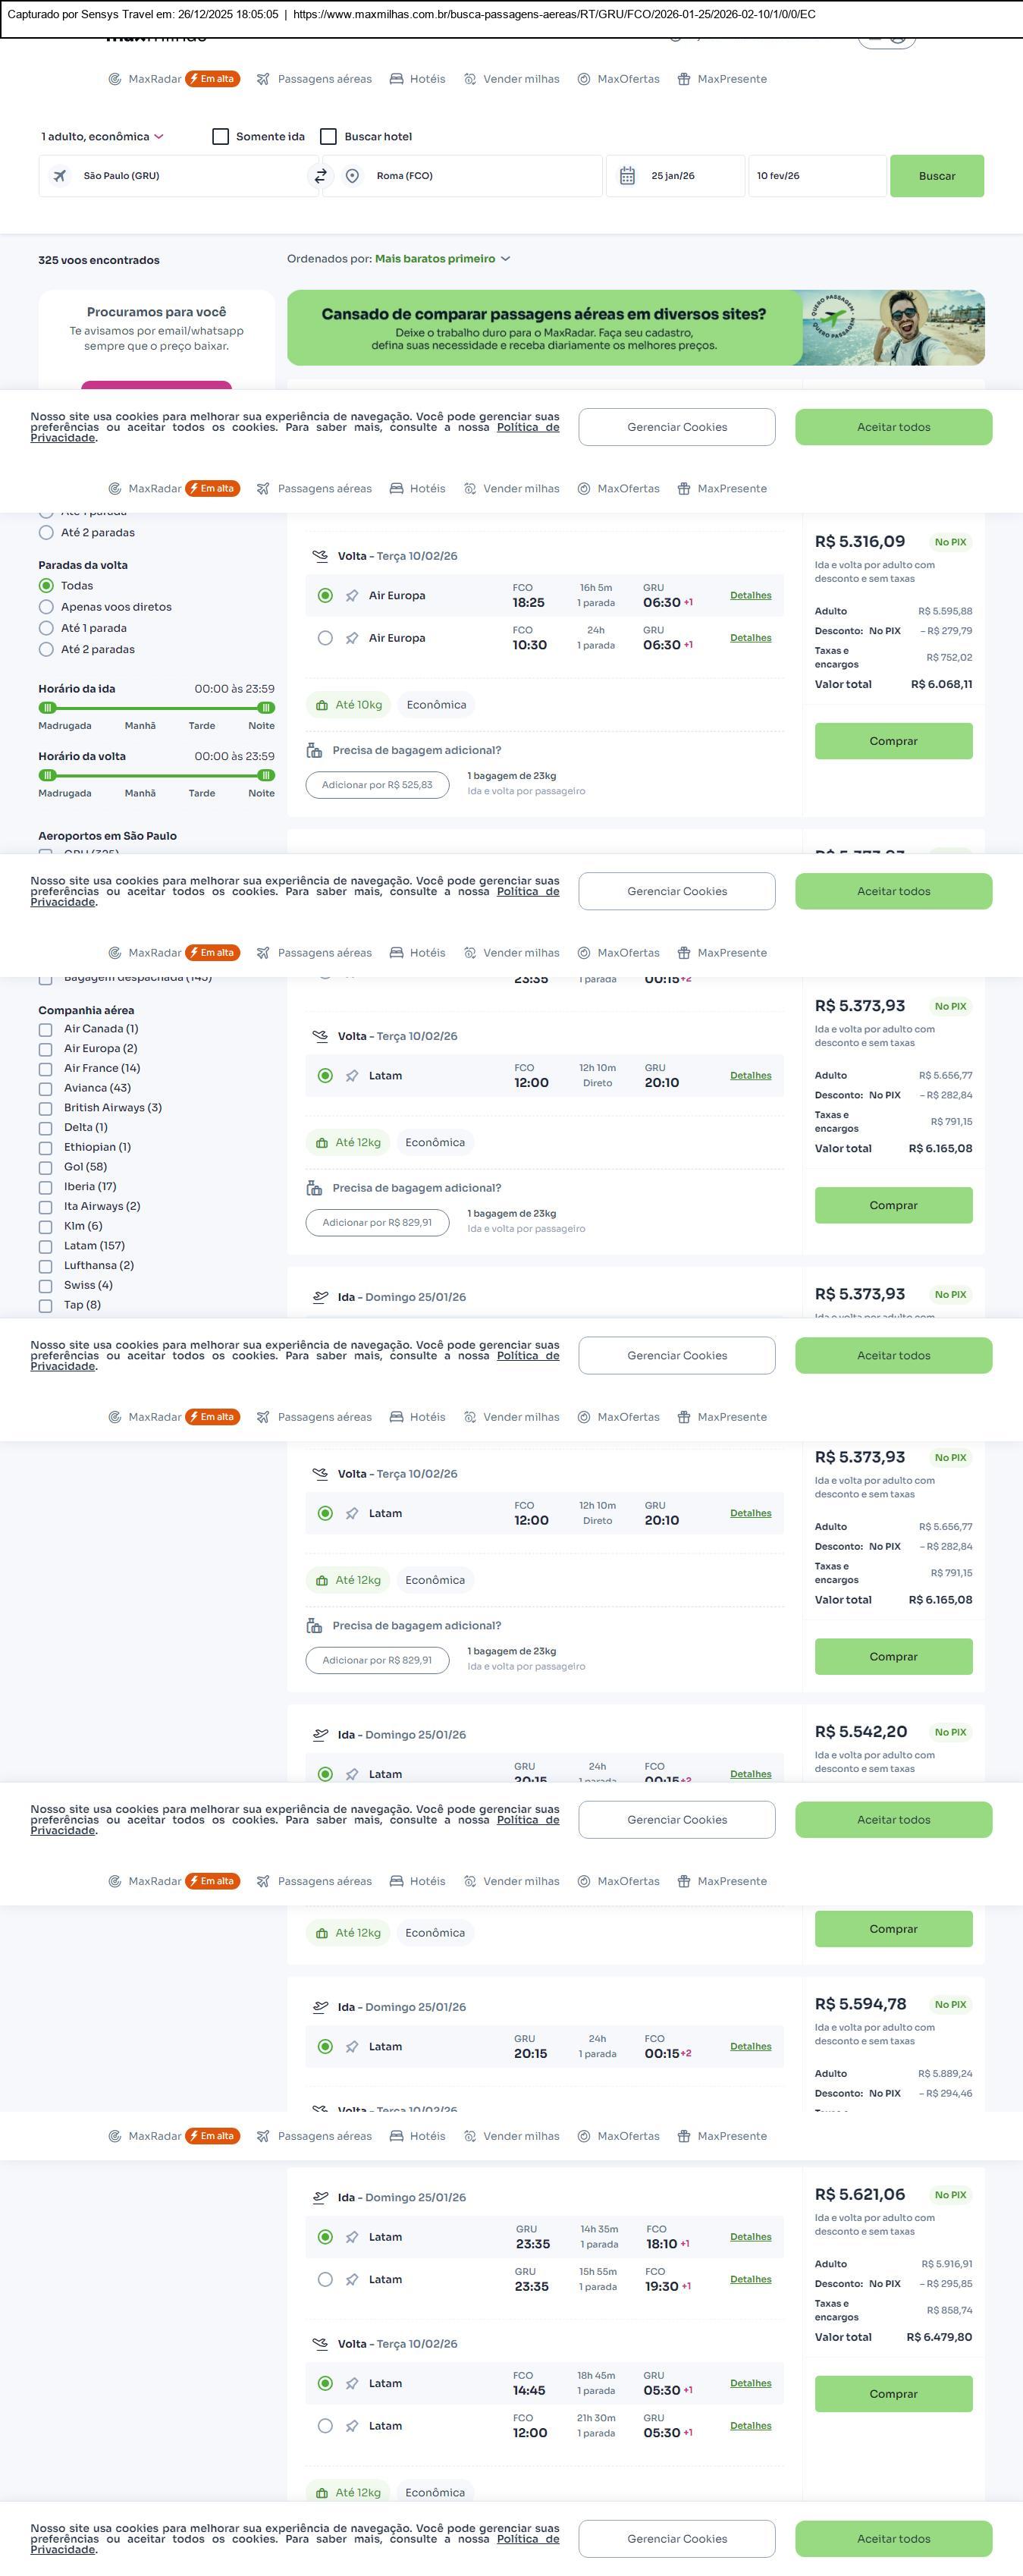This screenshot has width=1023, height=2576.
Task: Open Detalhes for Air Europa 18:25 flight
Action: pos(750,596)
